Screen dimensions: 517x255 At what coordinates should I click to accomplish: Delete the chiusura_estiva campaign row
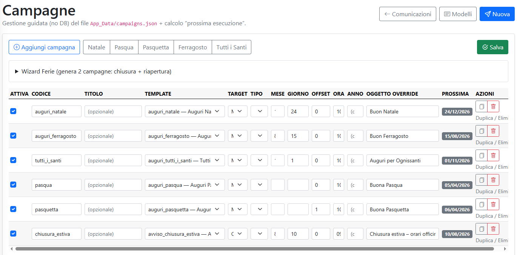(493, 229)
